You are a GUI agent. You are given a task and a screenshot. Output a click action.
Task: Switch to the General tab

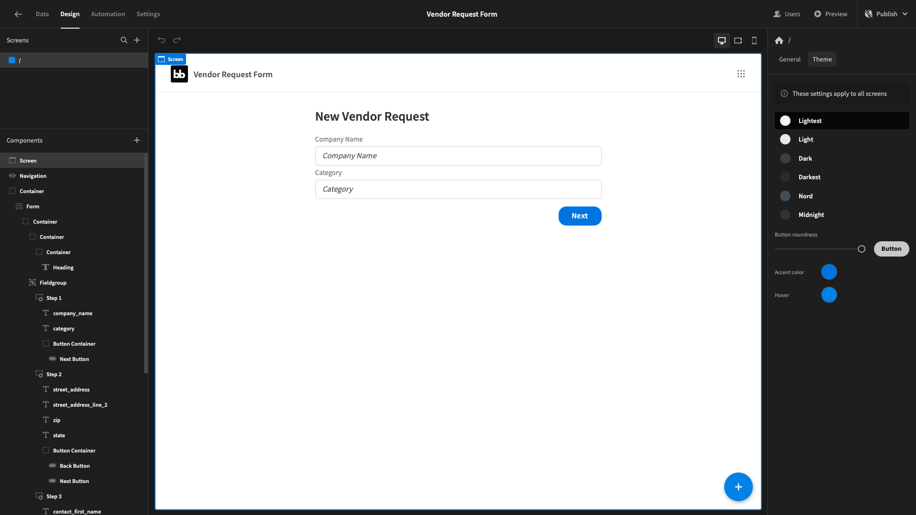tap(790, 59)
